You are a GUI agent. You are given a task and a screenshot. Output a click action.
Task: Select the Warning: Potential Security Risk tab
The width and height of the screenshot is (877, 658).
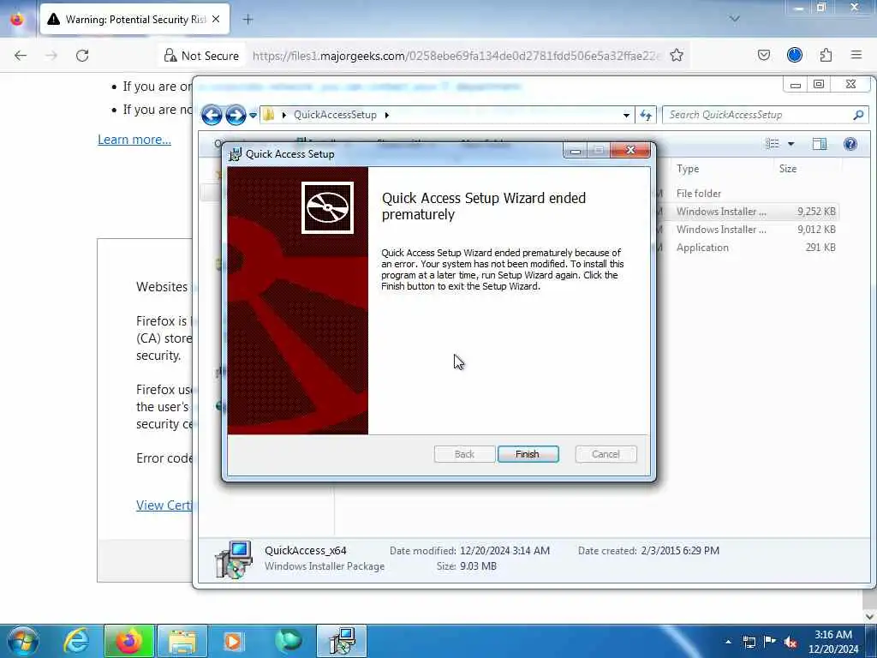(x=134, y=19)
